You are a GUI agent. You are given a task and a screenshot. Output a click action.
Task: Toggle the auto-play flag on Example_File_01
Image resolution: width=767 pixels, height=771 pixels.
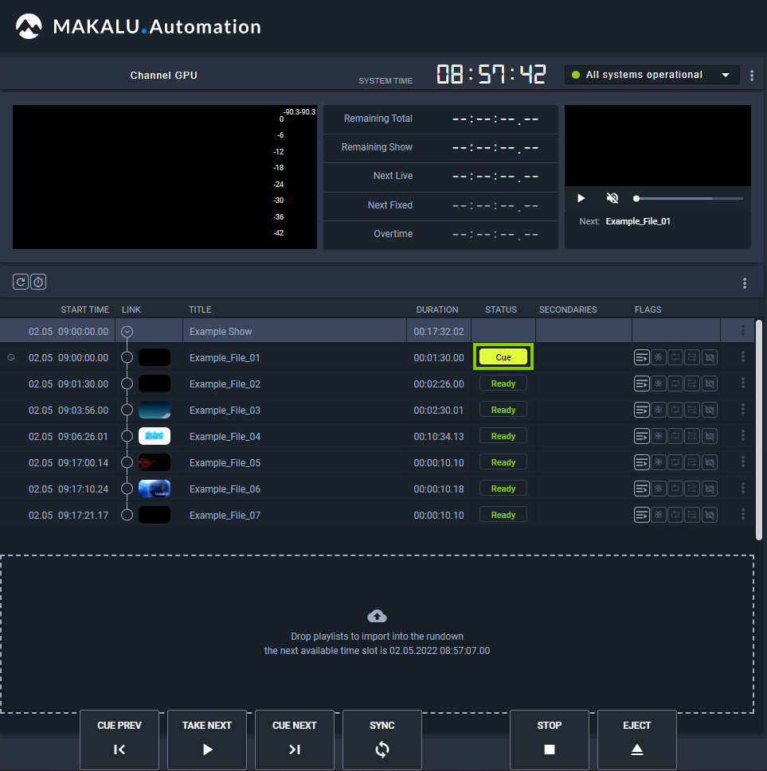(x=641, y=357)
